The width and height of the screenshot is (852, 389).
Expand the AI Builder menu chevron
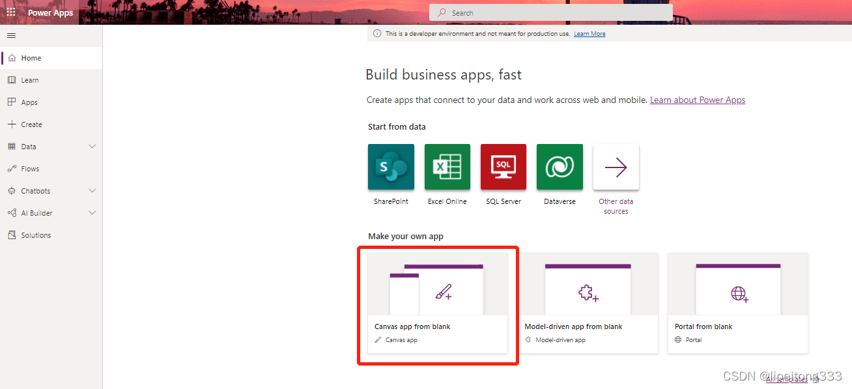click(x=92, y=213)
